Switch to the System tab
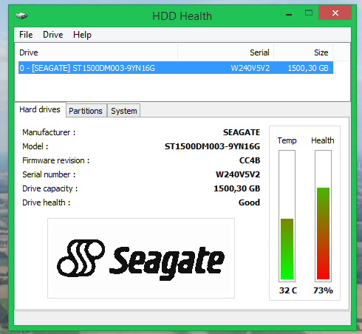Screen dimensions: 362x334 click(x=124, y=111)
